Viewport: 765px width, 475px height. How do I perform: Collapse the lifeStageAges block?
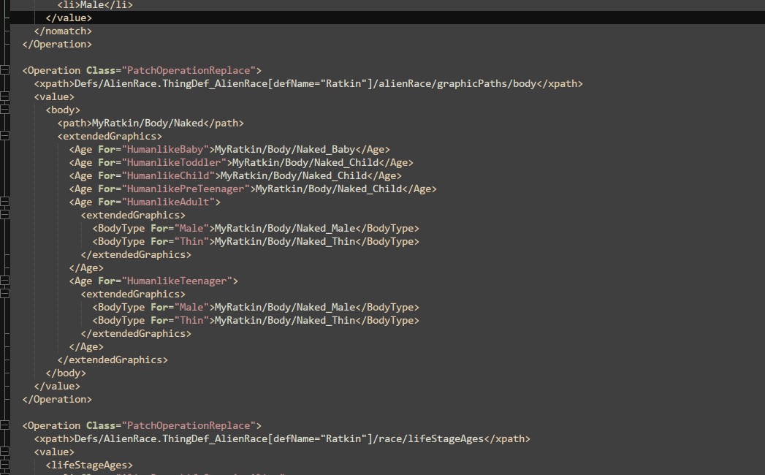point(4,465)
